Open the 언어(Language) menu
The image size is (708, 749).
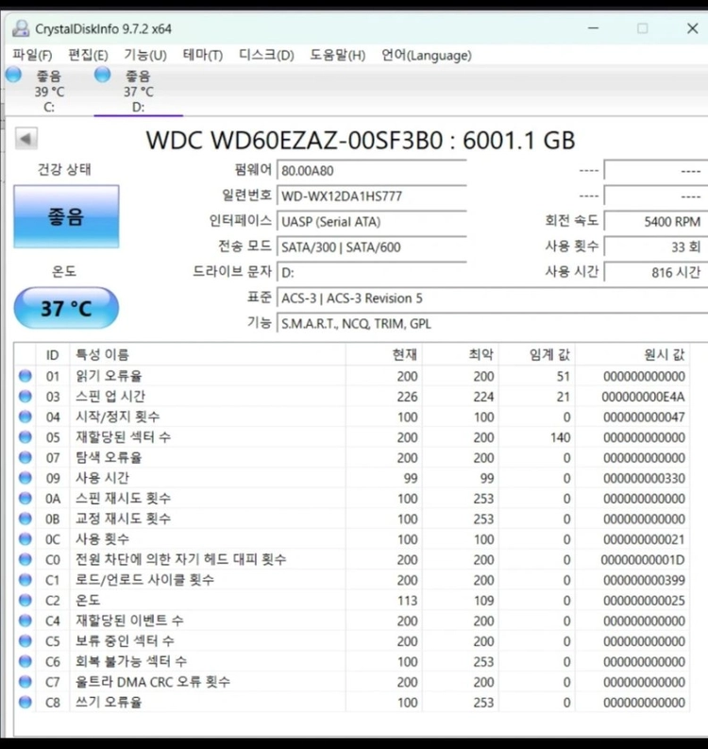(x=427, y=55)
